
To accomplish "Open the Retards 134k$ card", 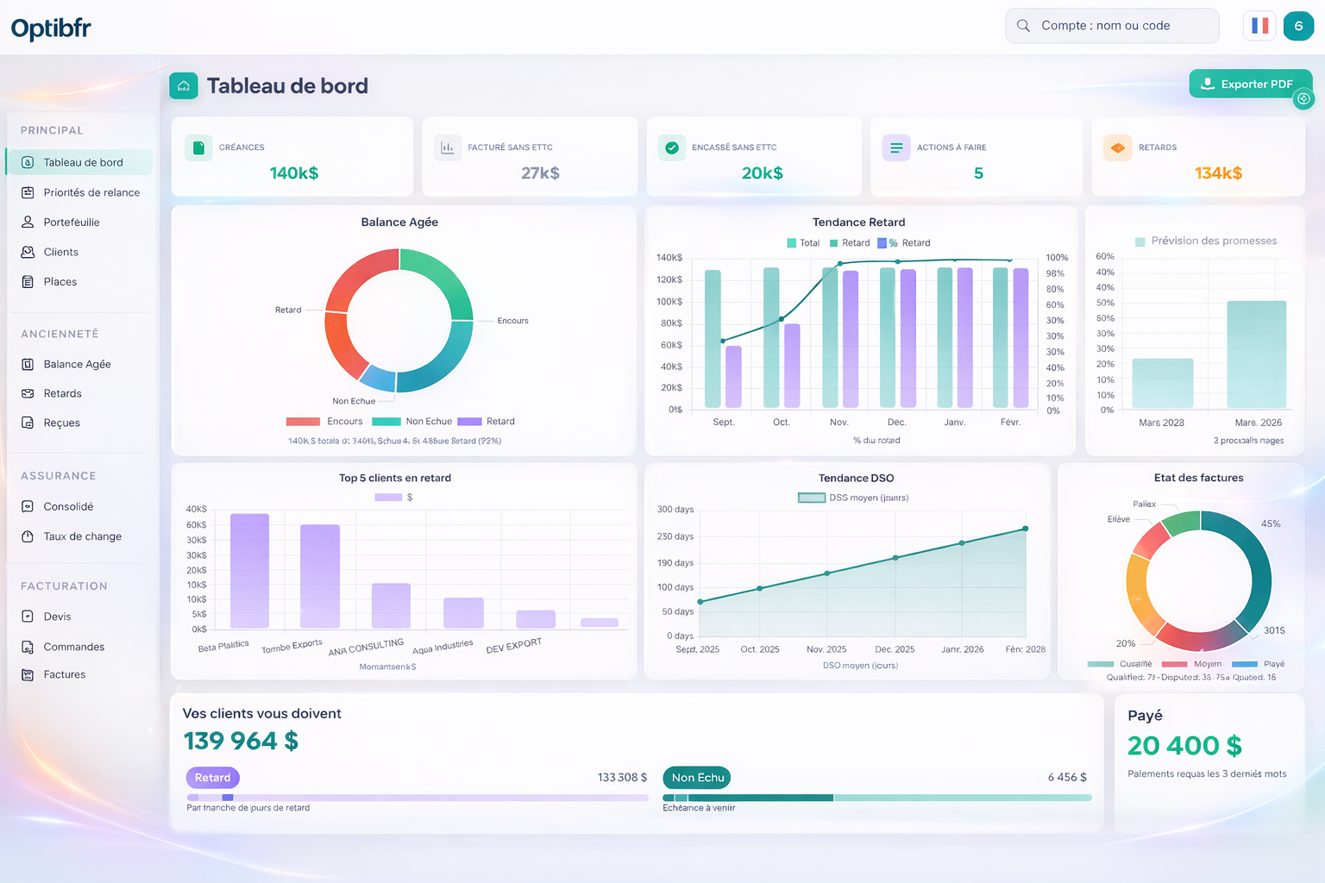I will pyautogui.click(x=1198, y=157).
